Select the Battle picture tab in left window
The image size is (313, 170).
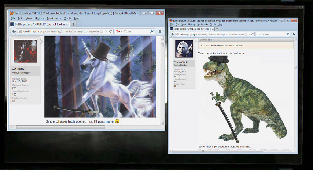40,24
